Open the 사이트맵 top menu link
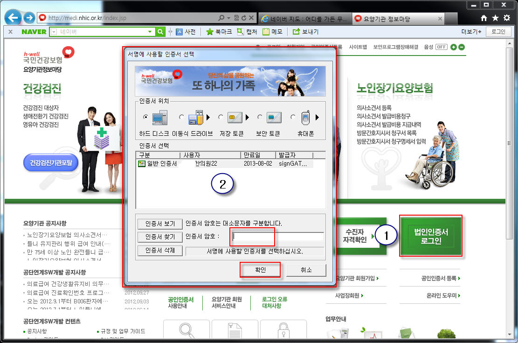 click(358, 47)
